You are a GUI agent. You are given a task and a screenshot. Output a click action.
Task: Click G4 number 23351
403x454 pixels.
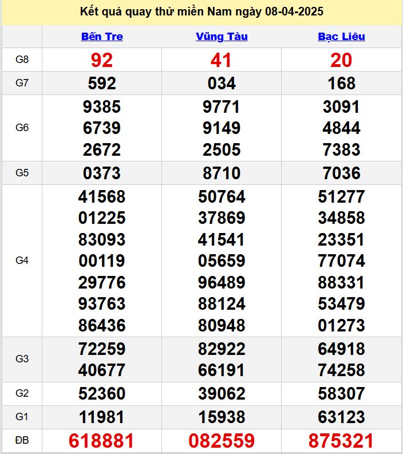341,240
